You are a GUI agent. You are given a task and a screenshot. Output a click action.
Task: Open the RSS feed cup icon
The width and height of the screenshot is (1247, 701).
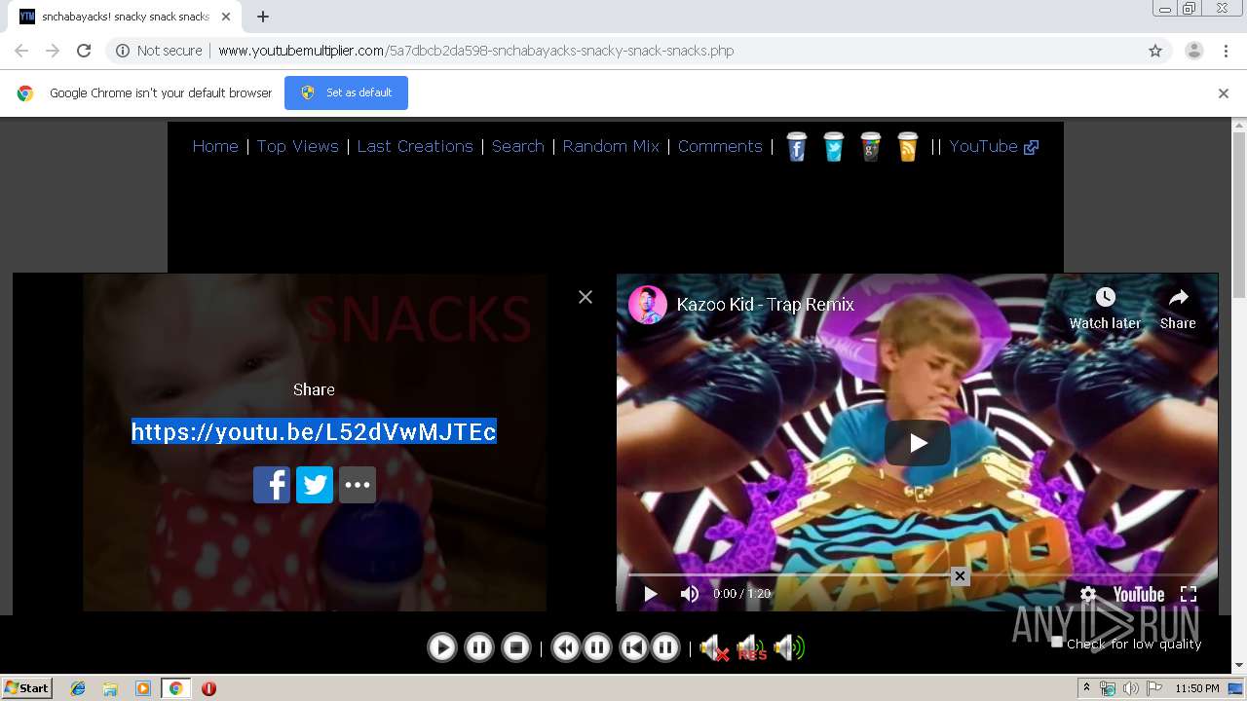click(907, 147)
